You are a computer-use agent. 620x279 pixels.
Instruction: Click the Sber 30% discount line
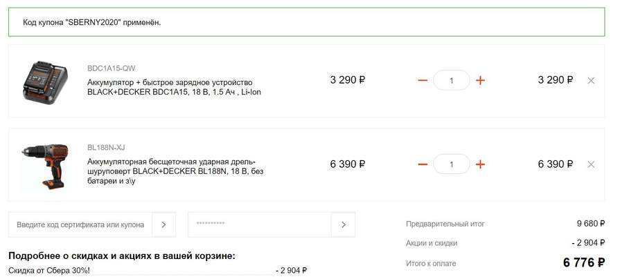[x=158, y=271]
